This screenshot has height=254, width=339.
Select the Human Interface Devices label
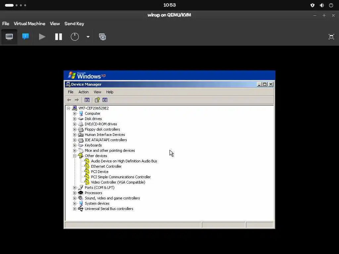click(105, 135)
